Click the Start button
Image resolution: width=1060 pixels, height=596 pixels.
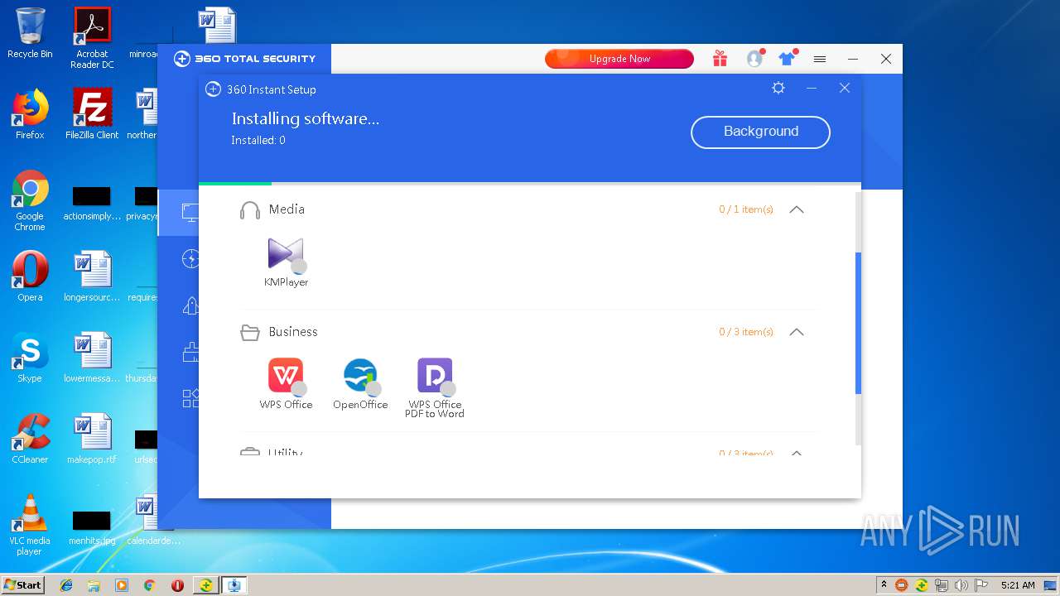(x=23, y=584)
